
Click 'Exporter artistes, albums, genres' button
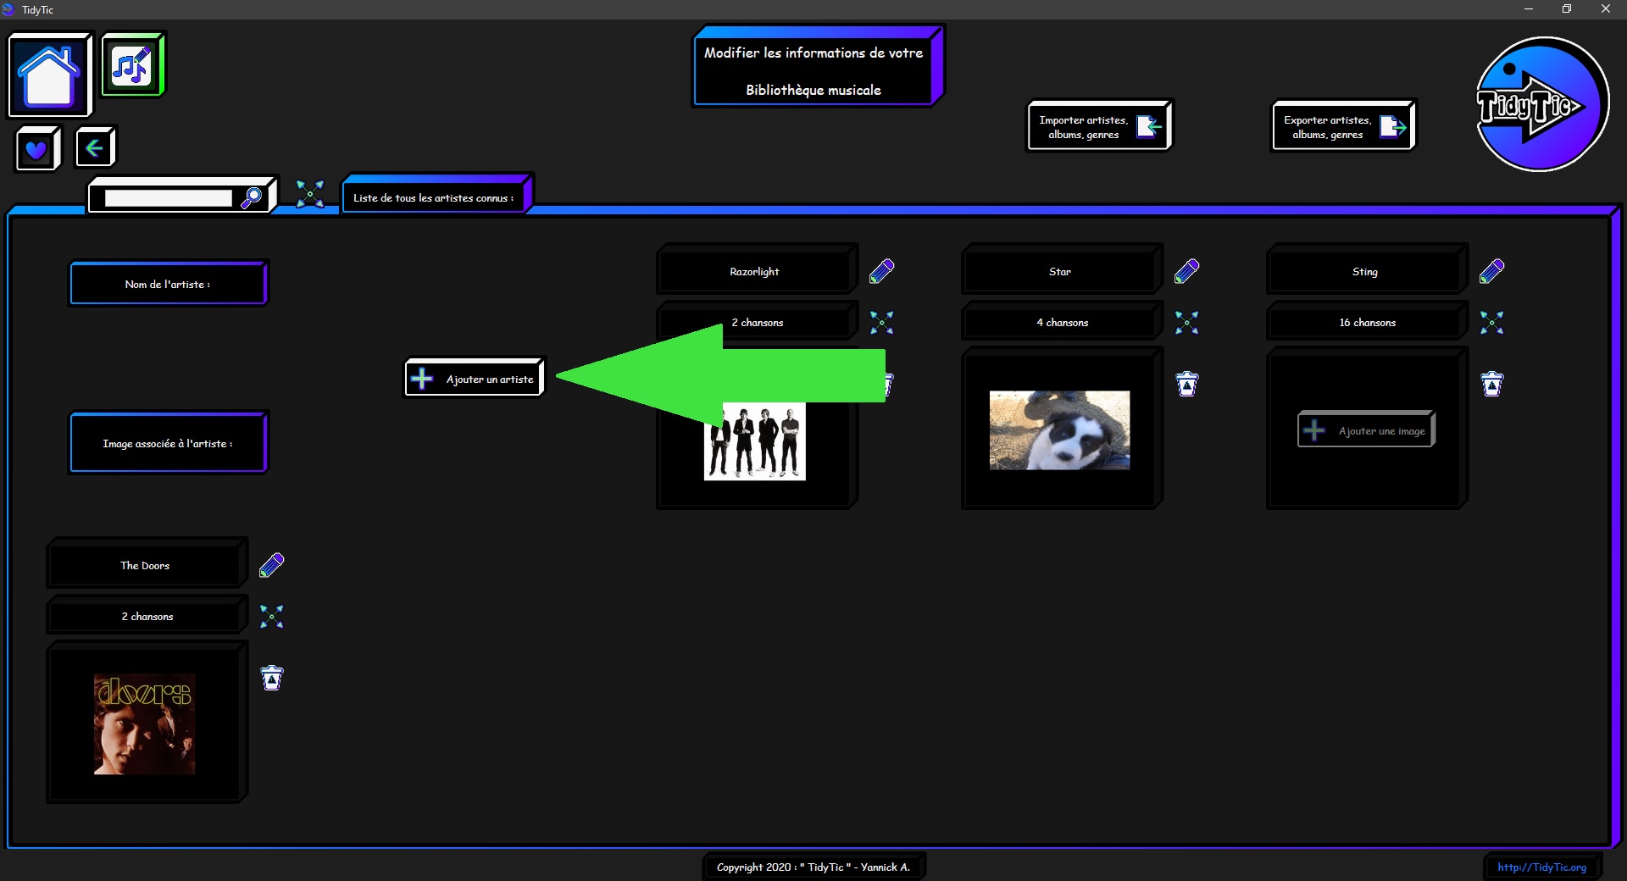[1342, 127]
